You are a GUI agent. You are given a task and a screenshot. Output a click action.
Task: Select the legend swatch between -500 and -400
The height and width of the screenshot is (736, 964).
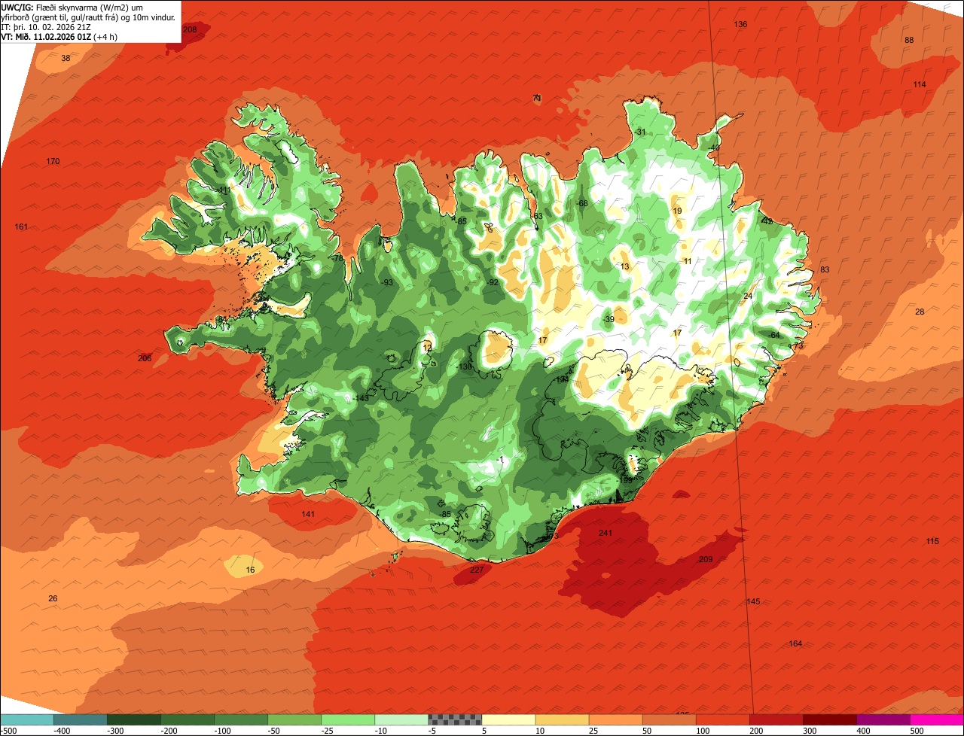(x=27, y=719)
